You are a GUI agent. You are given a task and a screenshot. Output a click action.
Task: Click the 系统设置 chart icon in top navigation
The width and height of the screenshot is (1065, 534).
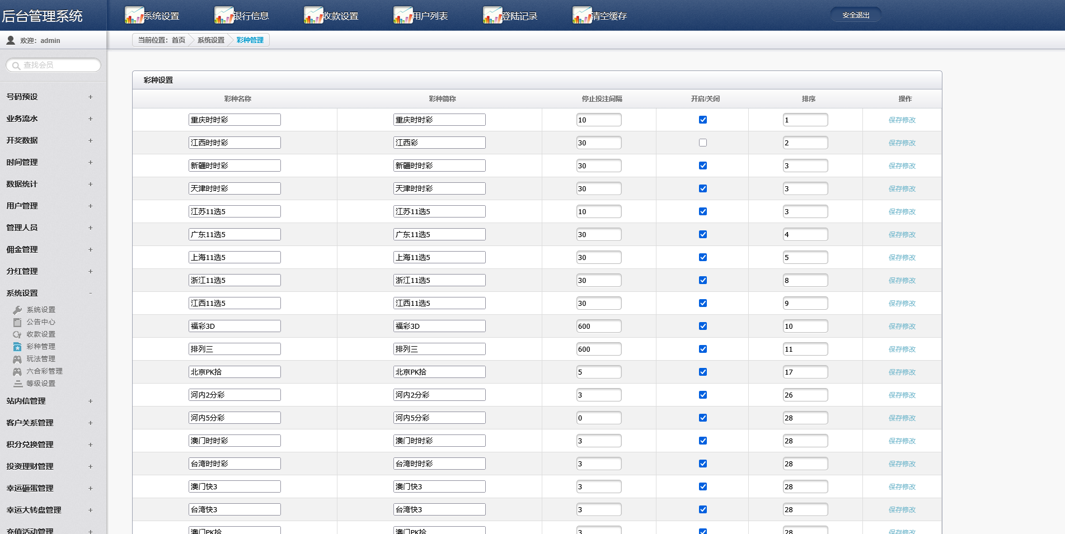[134, 15]
